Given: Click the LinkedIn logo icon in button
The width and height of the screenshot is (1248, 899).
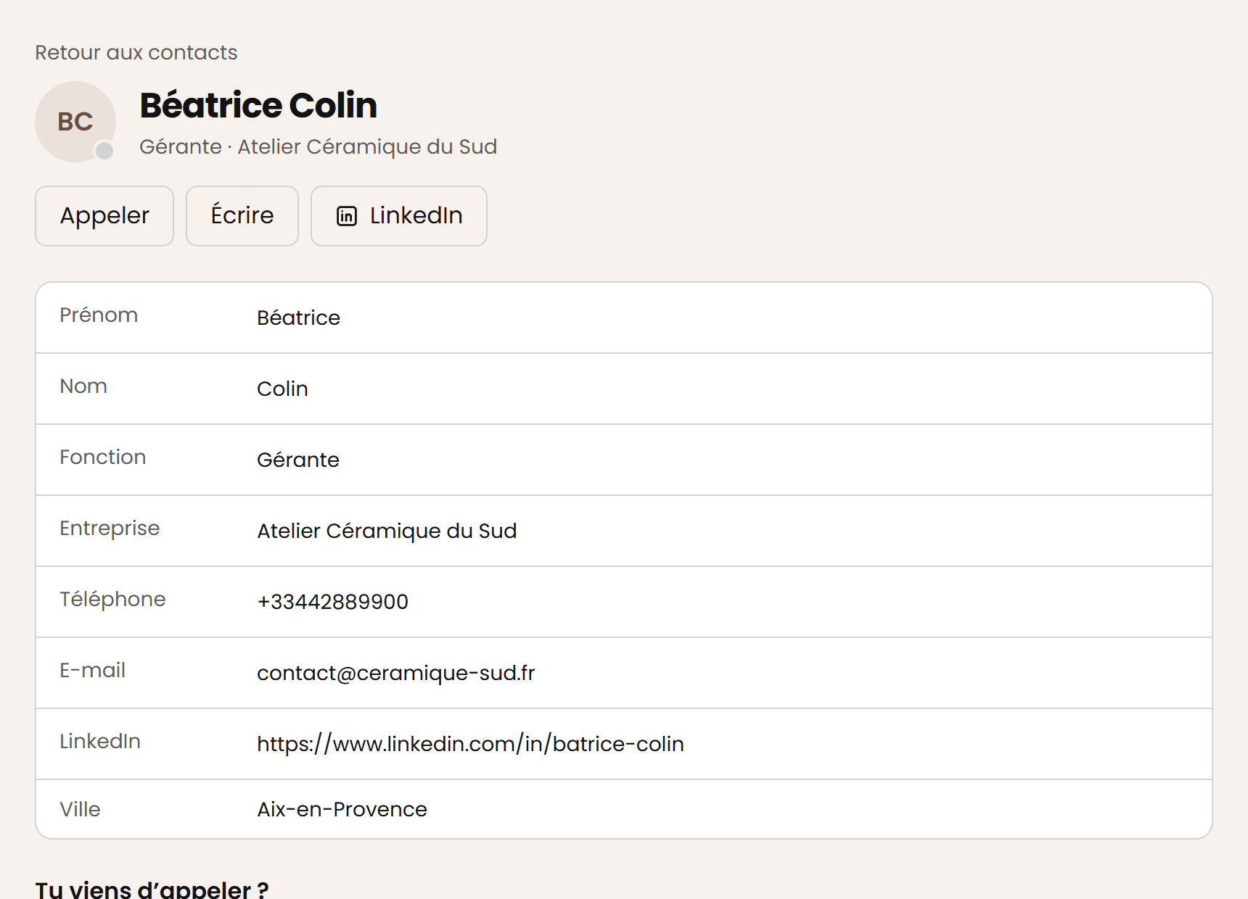Looking at the screenshot, I should click(x=347, y=216).
